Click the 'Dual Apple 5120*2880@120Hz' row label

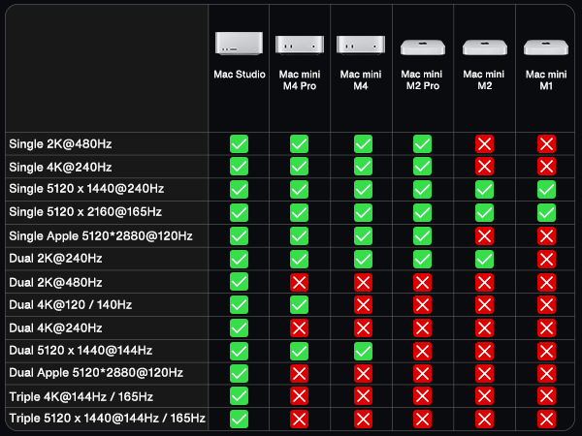coord(96,373)
